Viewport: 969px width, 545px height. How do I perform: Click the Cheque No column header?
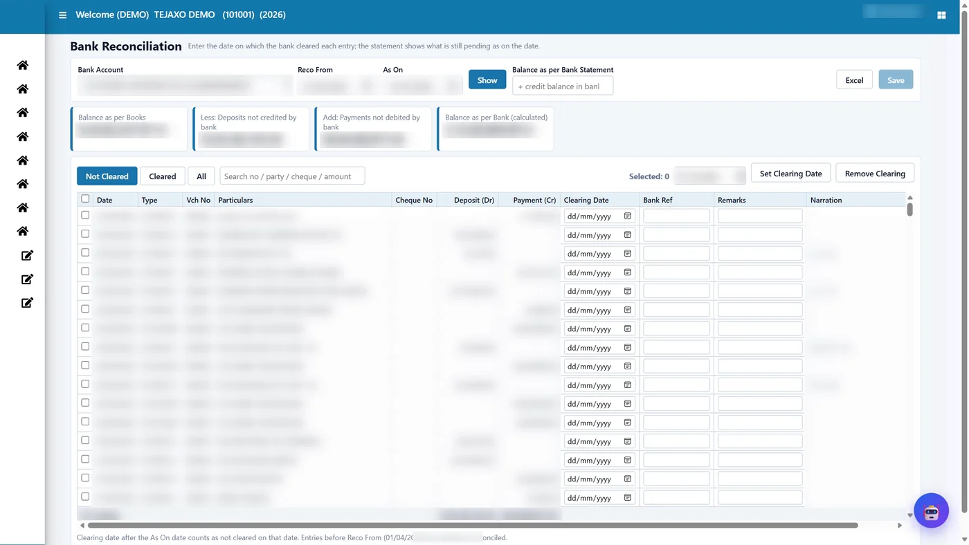pos(414,200)
